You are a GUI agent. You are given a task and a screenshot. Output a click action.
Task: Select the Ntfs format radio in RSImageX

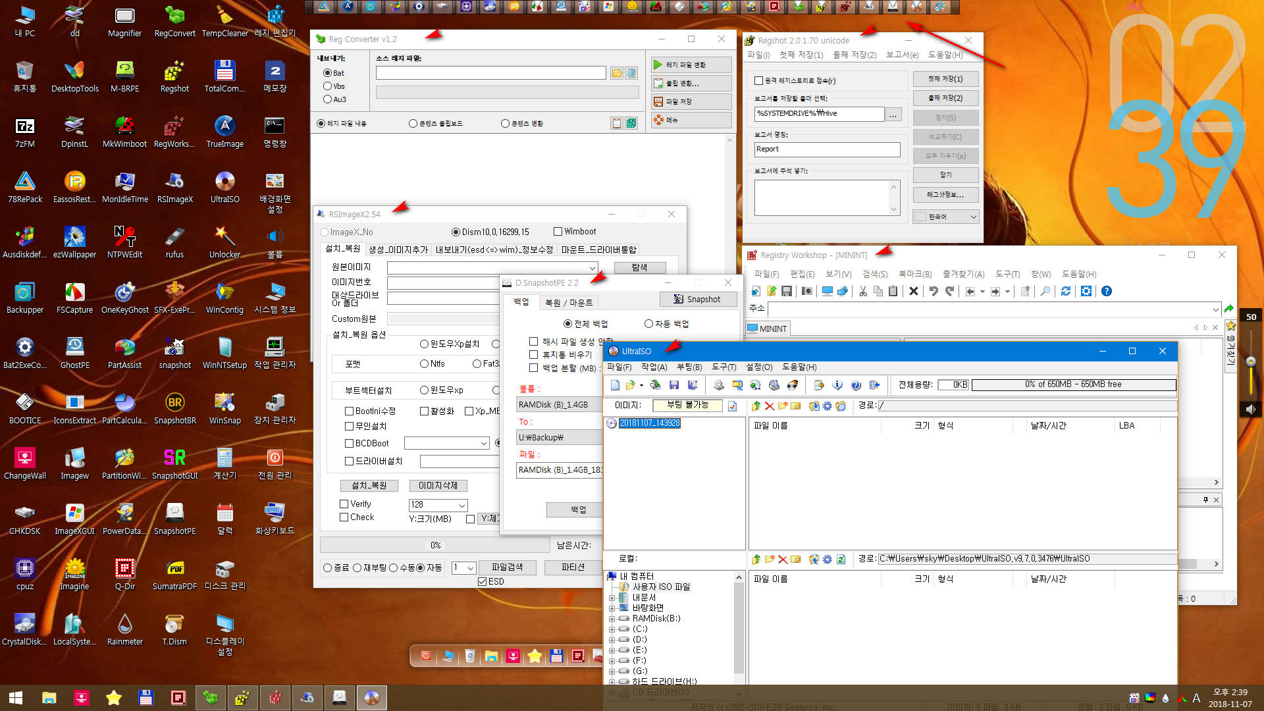tap(425, 364)
